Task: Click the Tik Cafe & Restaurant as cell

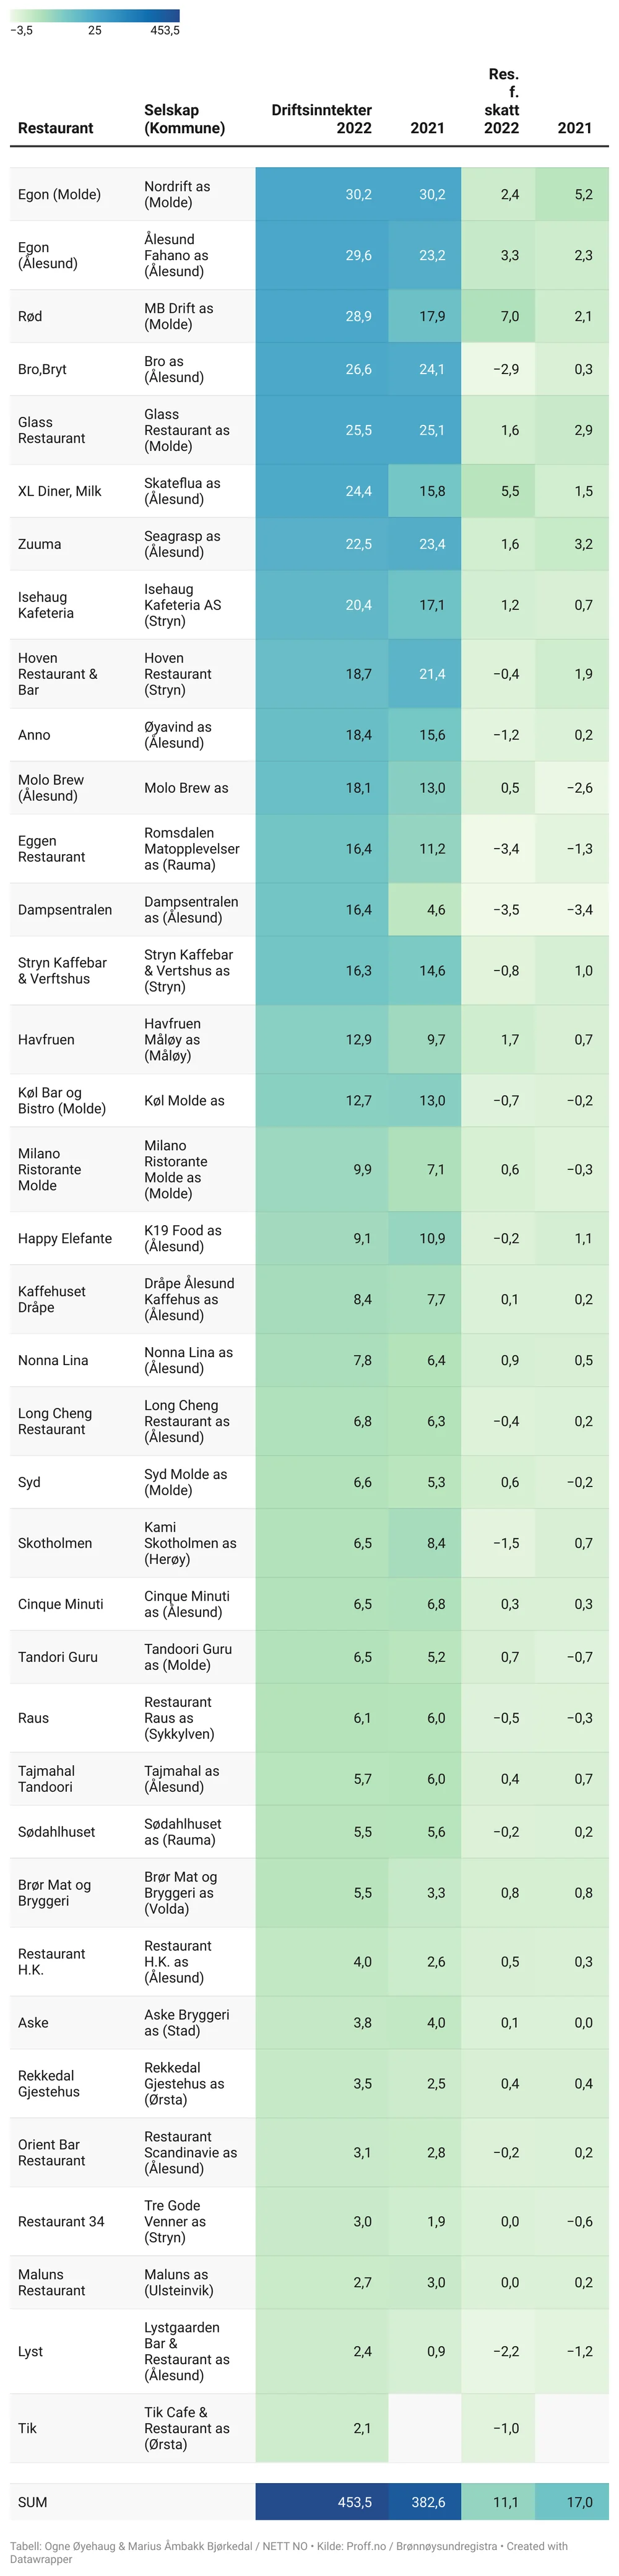Action: coord(187,2429)
